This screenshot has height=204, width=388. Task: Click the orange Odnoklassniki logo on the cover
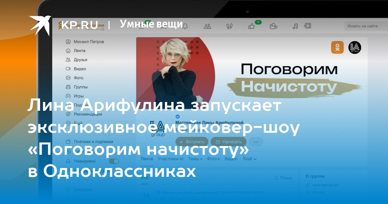[337, 48]
